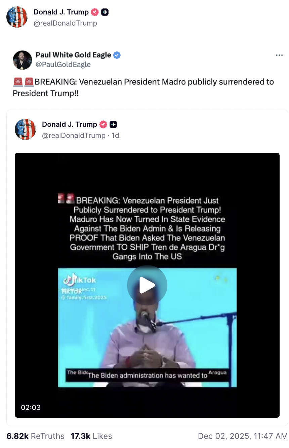The width and height of the screenshot is (289, 448).
Task: Click the top Donald J. Trump avatar
Action: pyautogui.click(x=17, y=17)
